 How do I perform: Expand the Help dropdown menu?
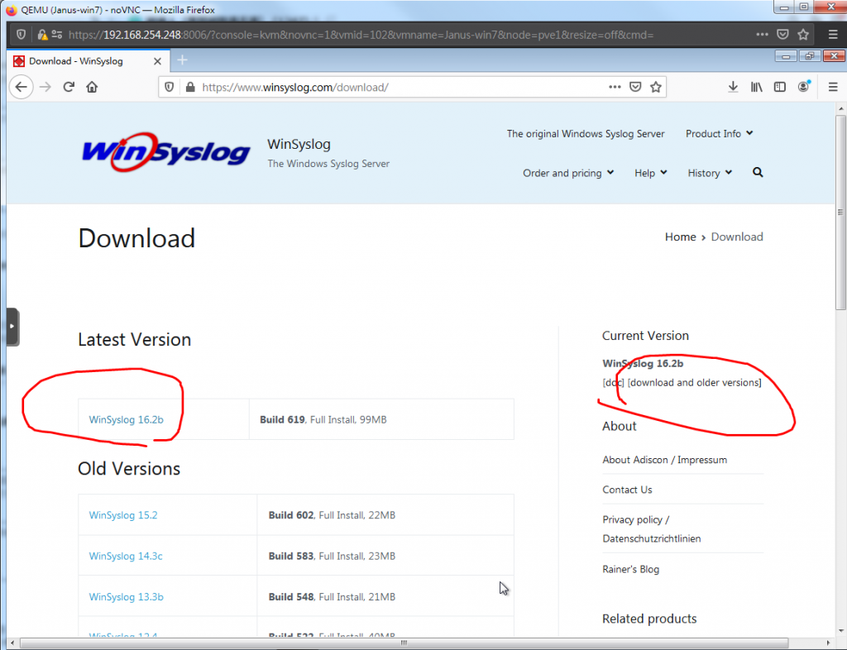(x=650, y=173)
